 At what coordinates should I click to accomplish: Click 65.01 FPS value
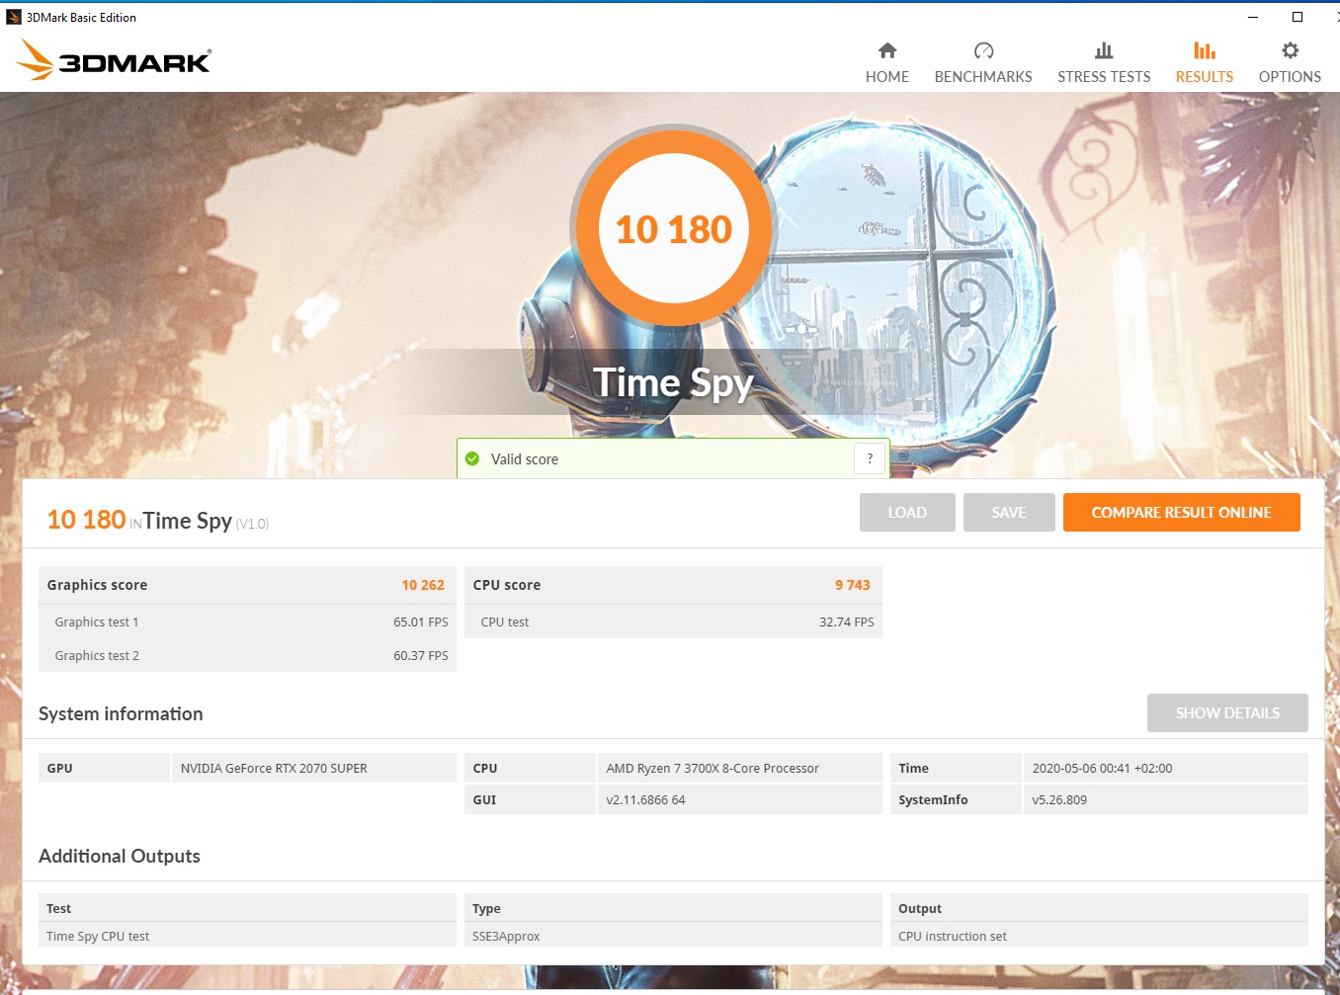pos(421,622)
